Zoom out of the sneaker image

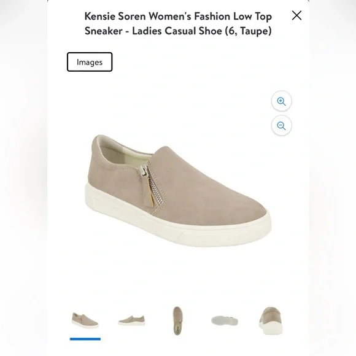282,126
